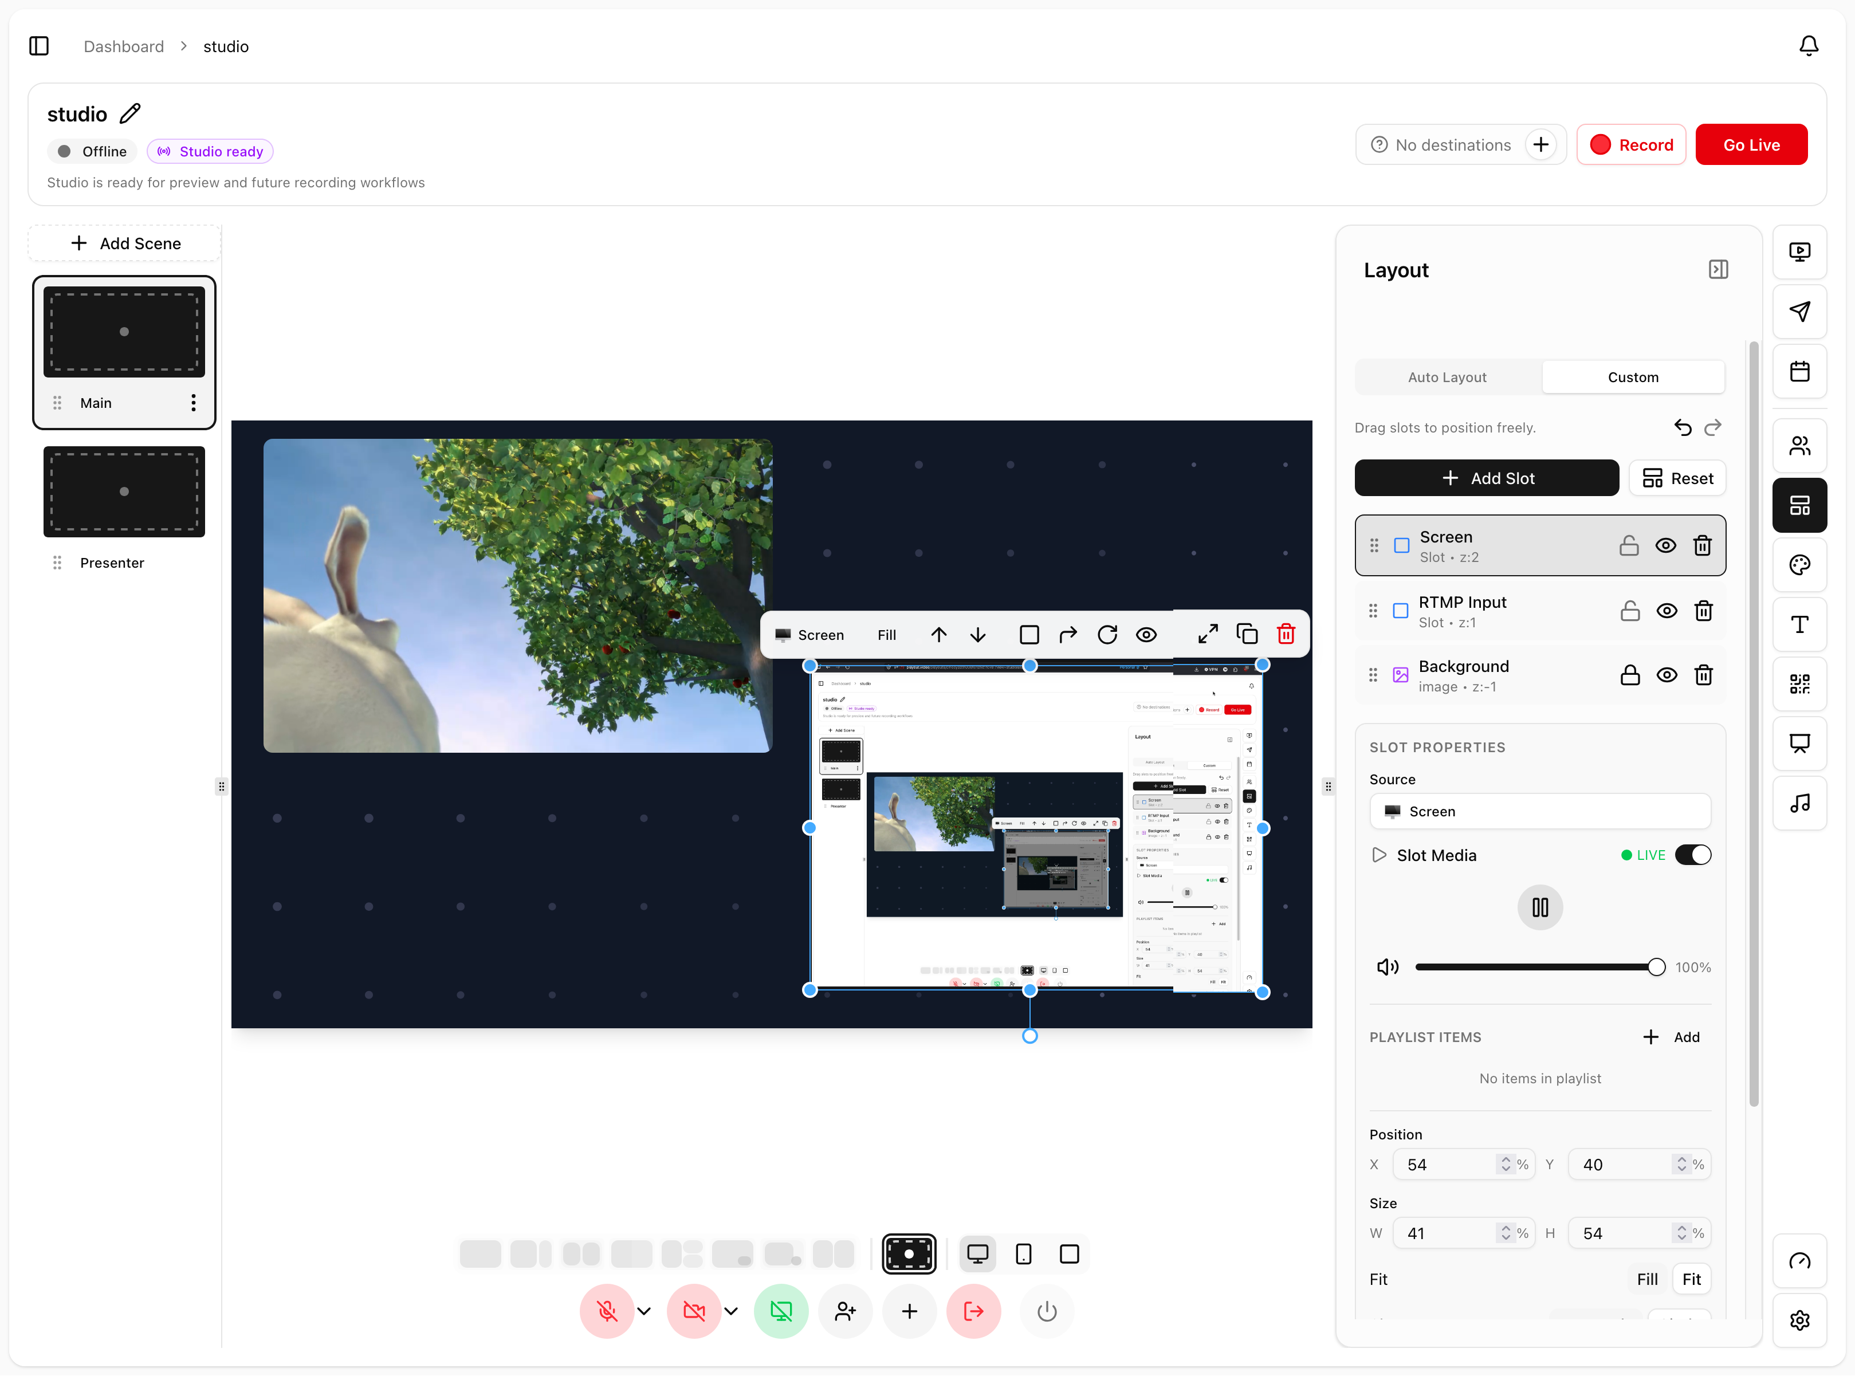The width and height of the screenshot is (1855, 1376).
Task: Click Add Slot button
Action: pos(1486,478)
